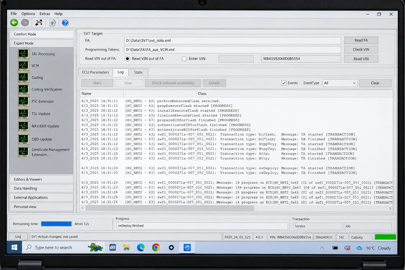
Task: Open the Coding icon
Action: [x=23, y=78]
